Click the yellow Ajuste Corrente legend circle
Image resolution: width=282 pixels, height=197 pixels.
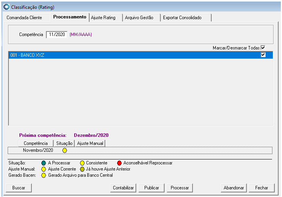pyautogui.click(x=44, y=169)
